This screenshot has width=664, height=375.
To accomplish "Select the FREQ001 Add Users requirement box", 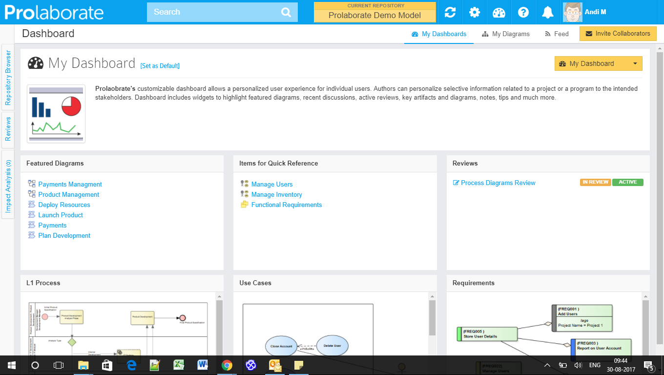I will 582,318.
